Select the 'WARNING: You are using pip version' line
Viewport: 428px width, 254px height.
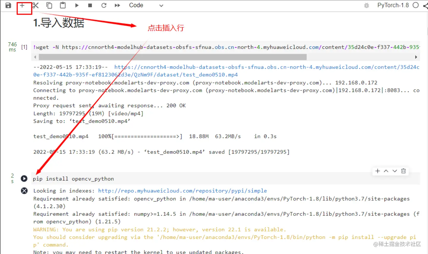(159, 229)
